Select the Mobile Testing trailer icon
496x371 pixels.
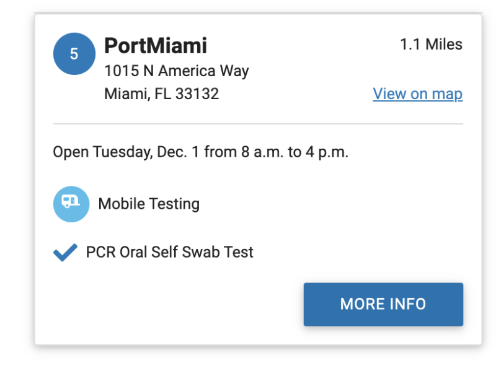[x=71, y=204]
